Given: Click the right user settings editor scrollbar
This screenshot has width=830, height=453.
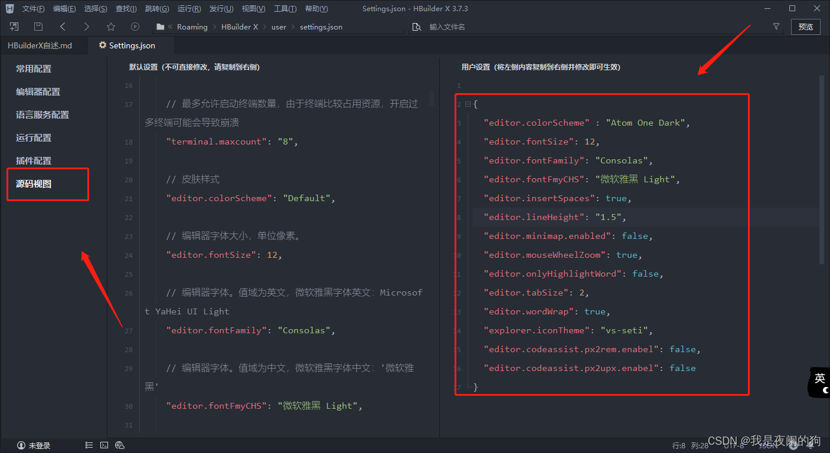Looking at the screenshot, I should (822, 169).
